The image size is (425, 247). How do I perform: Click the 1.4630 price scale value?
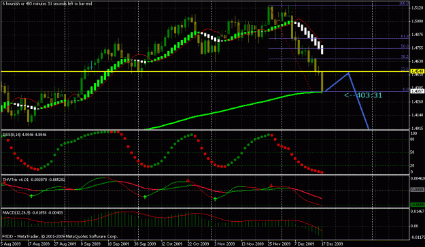click(418, 61)
